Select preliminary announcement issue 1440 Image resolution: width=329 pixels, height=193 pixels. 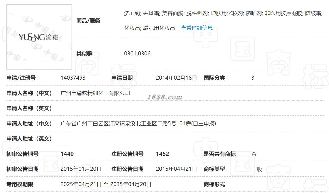tap(67, 154)
